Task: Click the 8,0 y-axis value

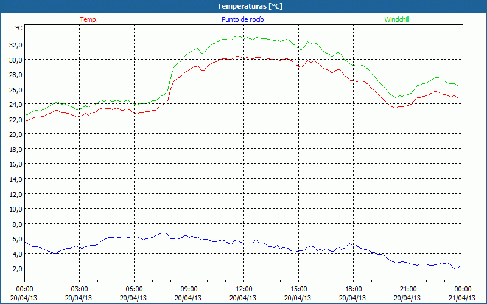Action: click(x=18, y=224)
